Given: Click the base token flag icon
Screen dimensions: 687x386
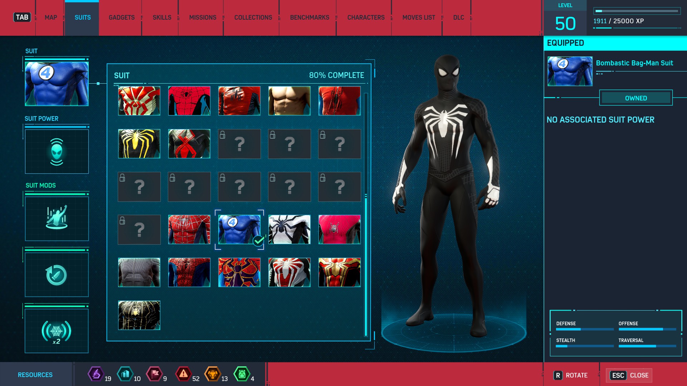Looking at the screenshot, I should (x=155, y=374).
